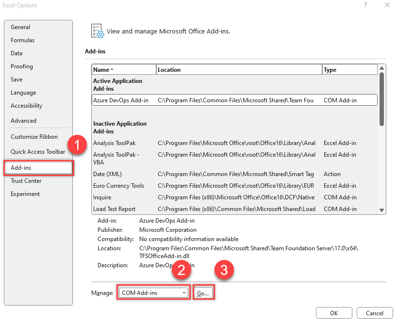Select the Analysis ToolPak - VBA row
This screenshot has height=324, width=398.
[234, 158]
